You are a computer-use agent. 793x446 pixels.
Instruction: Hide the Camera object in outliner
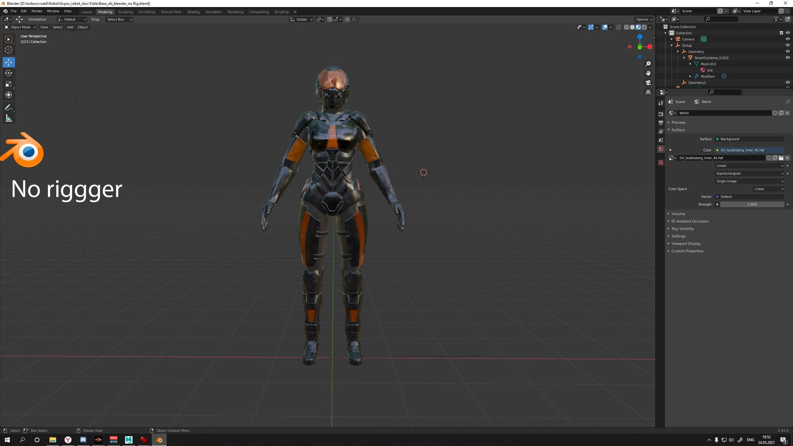[x=787, y=39]
